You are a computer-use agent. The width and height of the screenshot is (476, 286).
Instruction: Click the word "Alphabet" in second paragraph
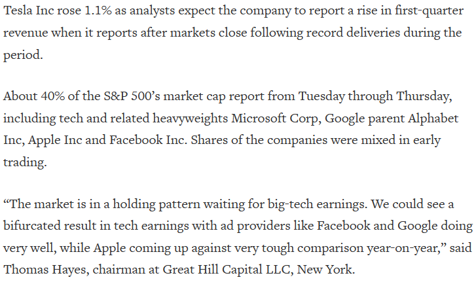(433, 118)
